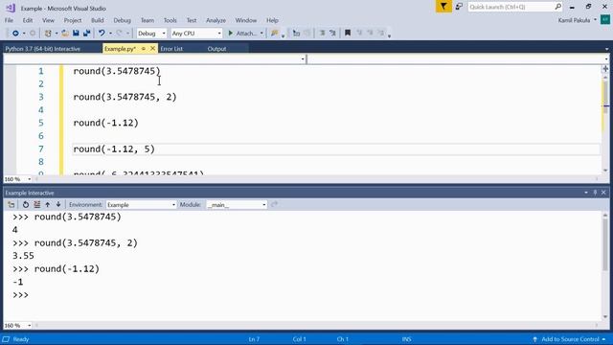Open the File menu

pos(9,20)
